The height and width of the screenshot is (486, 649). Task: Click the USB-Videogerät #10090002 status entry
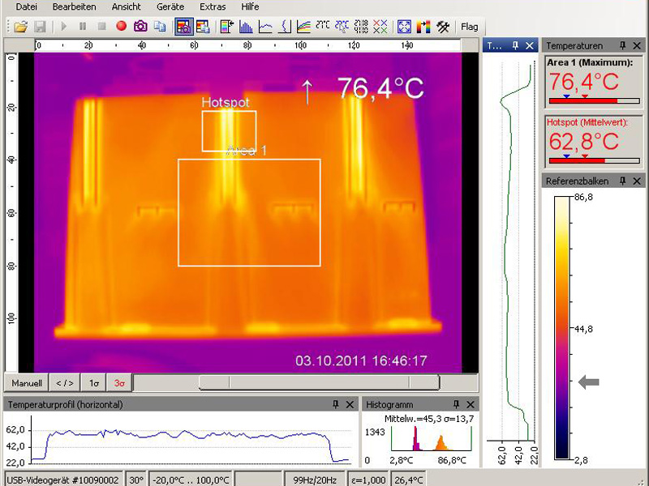coord(63,480)
